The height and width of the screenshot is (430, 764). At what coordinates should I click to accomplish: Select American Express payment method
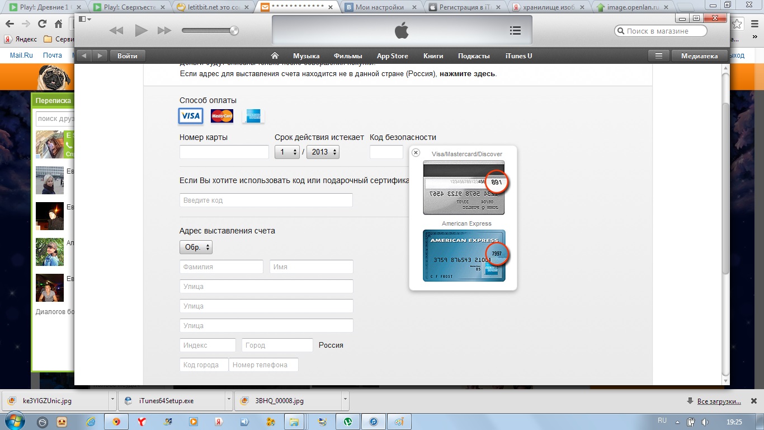[253, 116]
